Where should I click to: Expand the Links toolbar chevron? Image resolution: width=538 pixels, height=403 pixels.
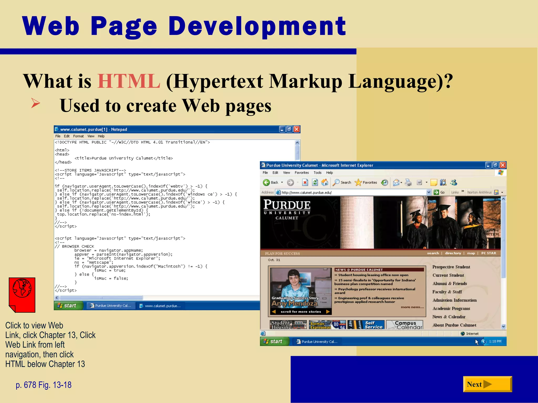[x=463, y=191]
